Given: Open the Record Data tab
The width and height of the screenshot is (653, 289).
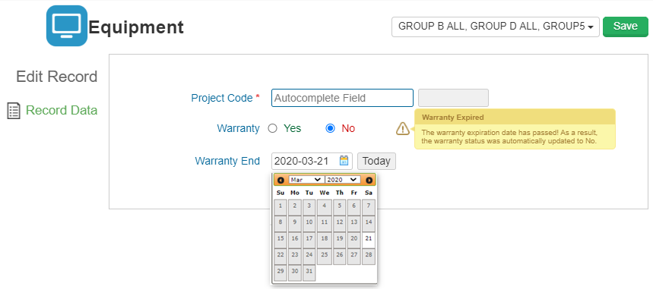Looking at the screenshot, I should pos(62,110).
